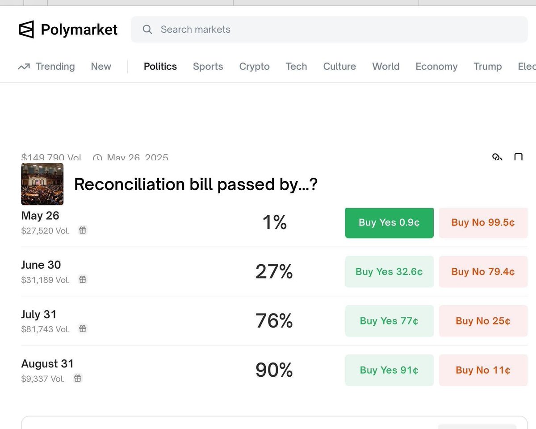Click the Polymarket logo icon

click(x=26, y=29)
